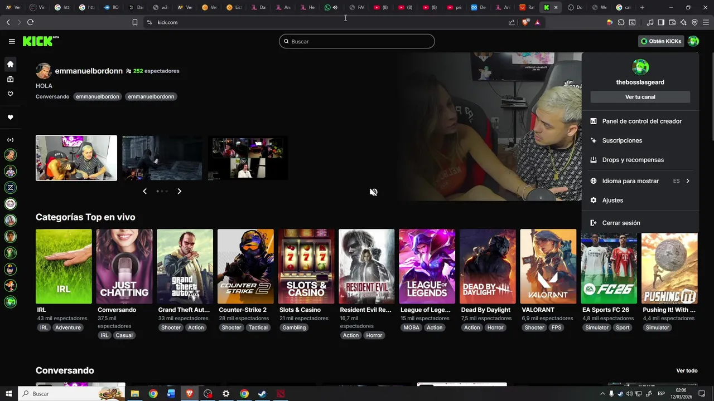Viewport: 714px width, 401px height.
Task: Open Windows Start menu
Action: [x=9, y=394]
